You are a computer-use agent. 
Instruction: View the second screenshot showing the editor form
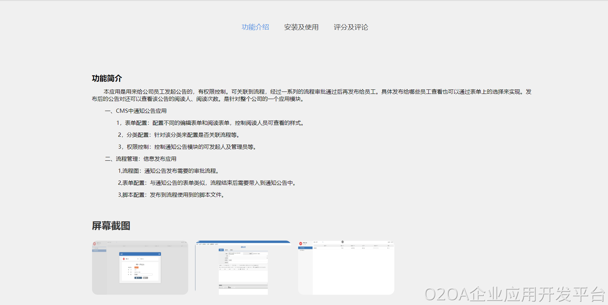point(243,268)
